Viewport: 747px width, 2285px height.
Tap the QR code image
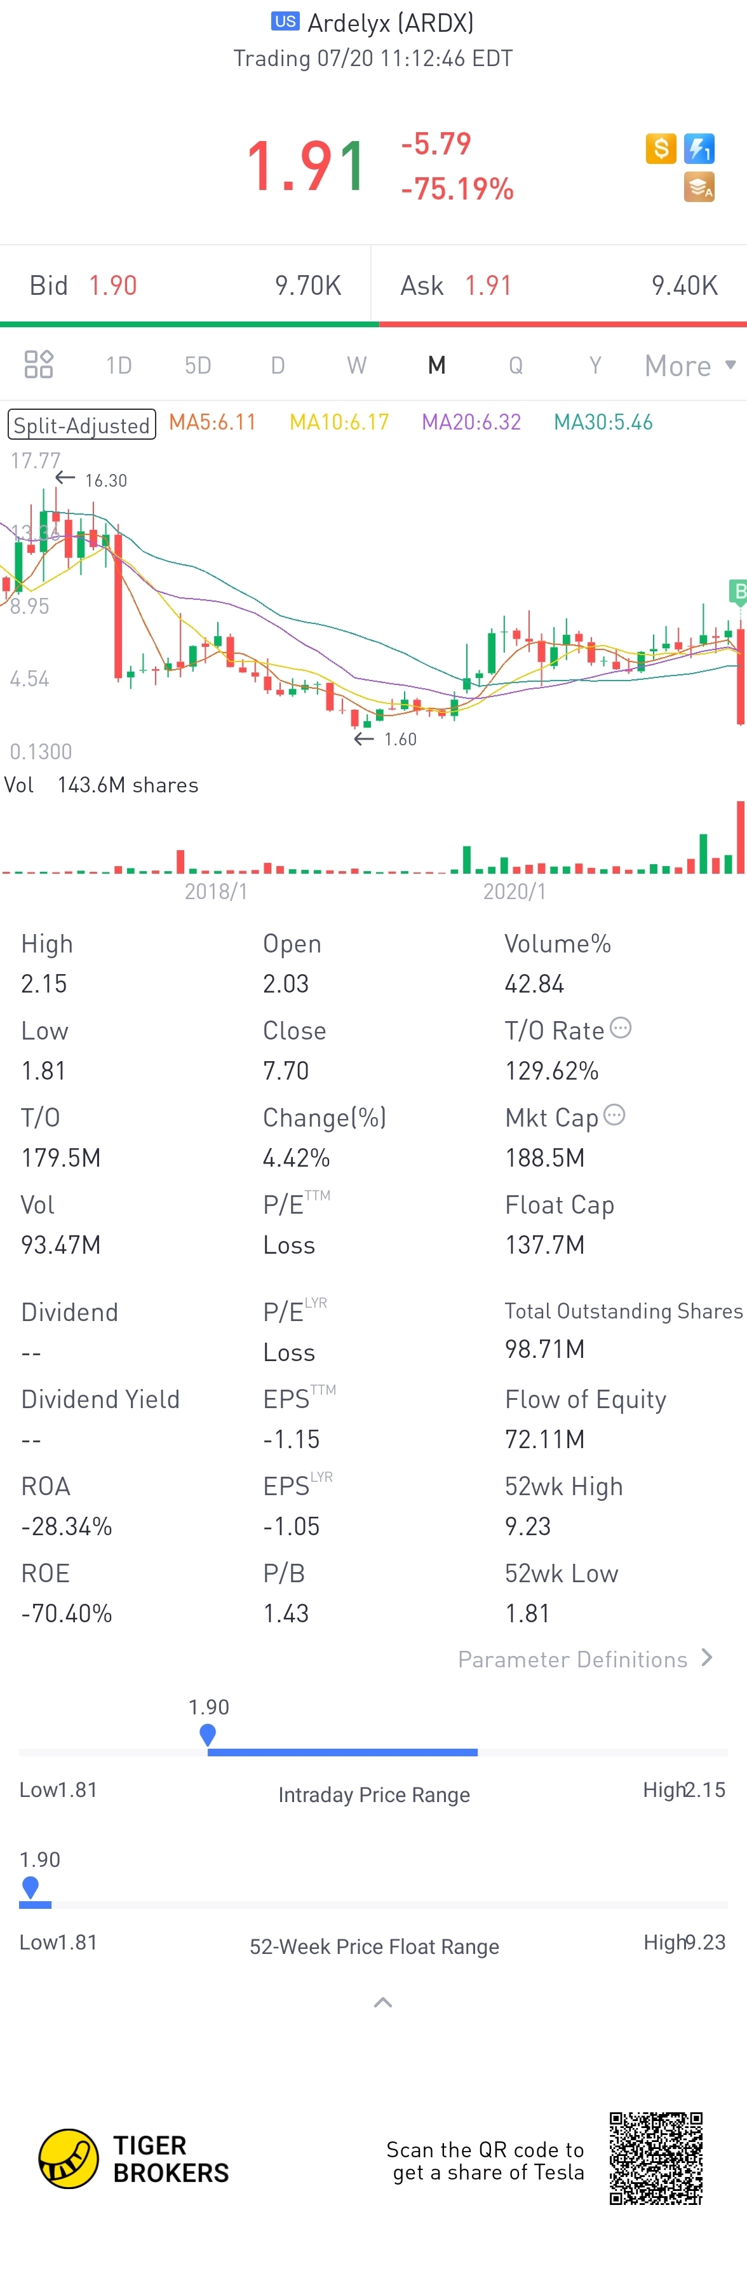[656, 2158]
